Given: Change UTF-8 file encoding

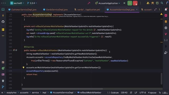Looking at the screenshot, I should pos(143,93).
